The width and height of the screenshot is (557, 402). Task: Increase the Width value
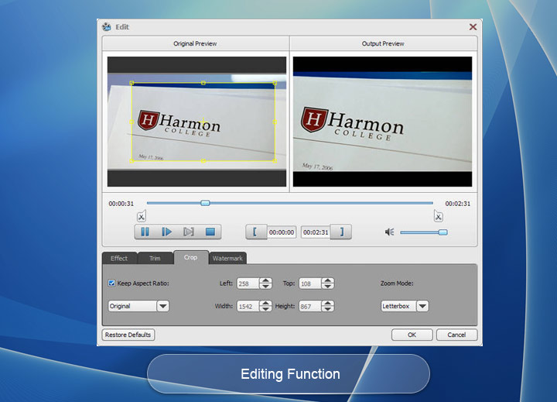265,304
